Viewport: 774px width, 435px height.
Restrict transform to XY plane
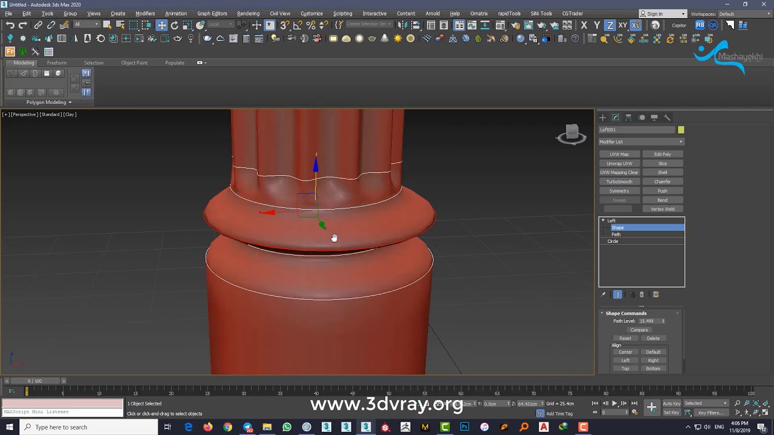point(622,25)
